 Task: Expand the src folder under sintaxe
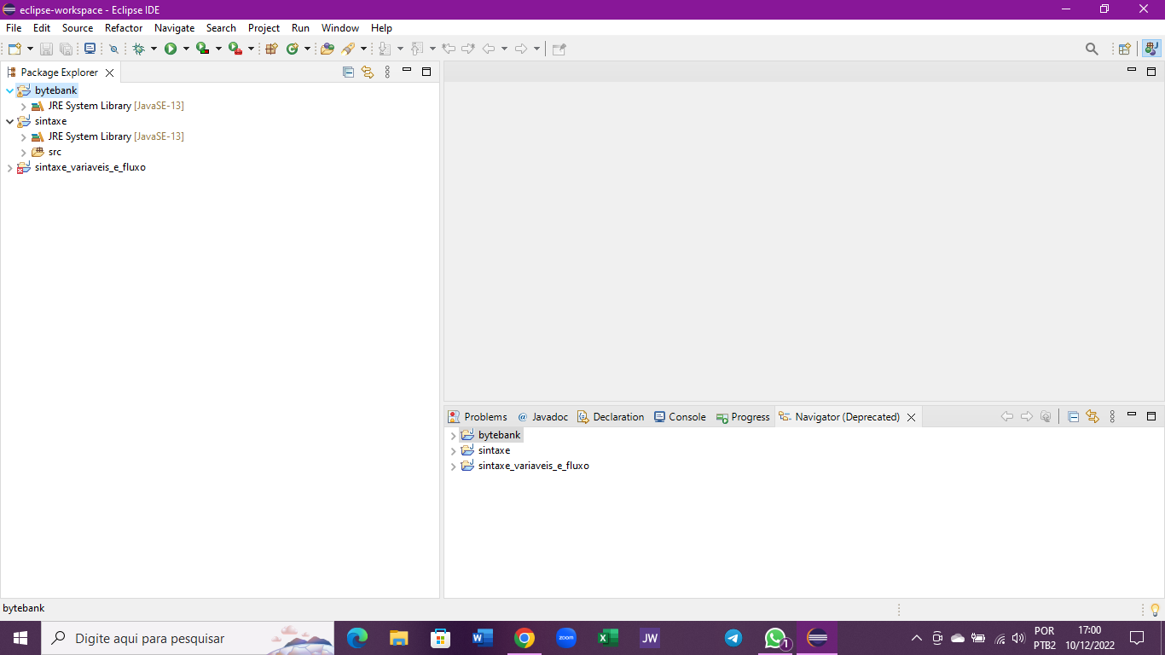[24, 152]
